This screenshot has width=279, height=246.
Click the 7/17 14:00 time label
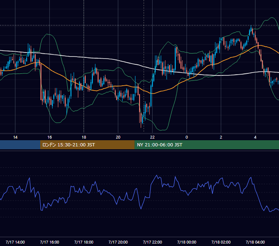click(x=15, y=242)
